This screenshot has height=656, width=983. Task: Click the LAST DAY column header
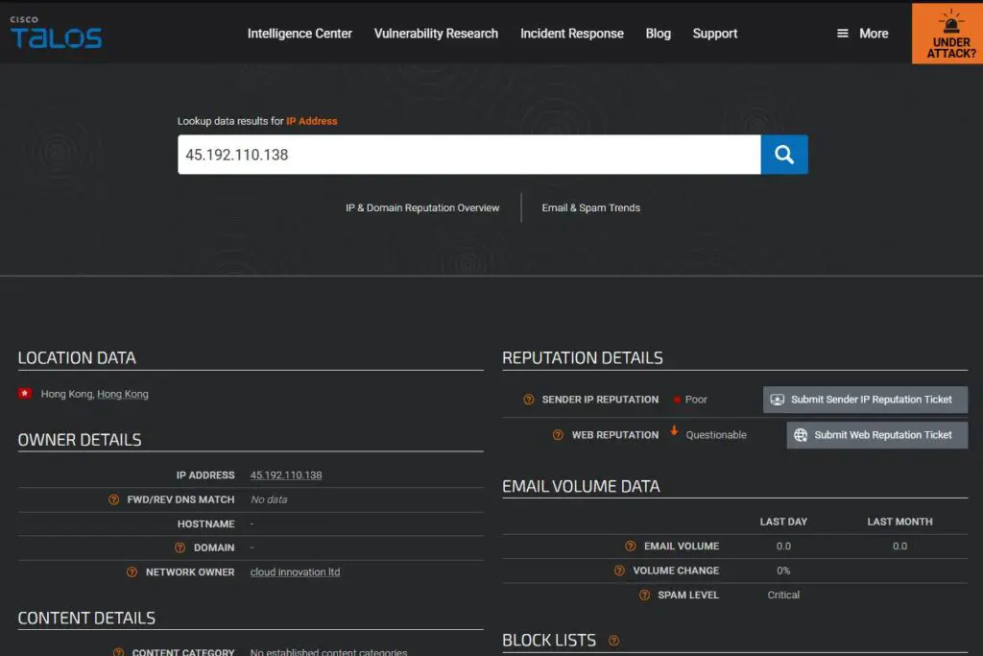pos(783,522)
